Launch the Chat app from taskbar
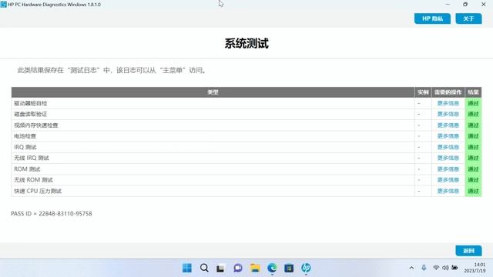493x277 pixels. pyautogui.click(x=238, y=268)
